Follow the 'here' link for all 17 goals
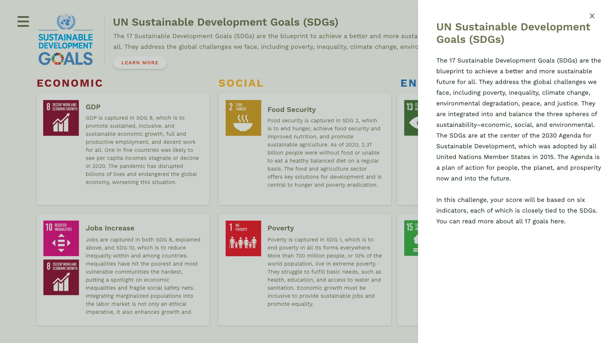The height and width of the screenshot is (343, 610). (557, 221)
